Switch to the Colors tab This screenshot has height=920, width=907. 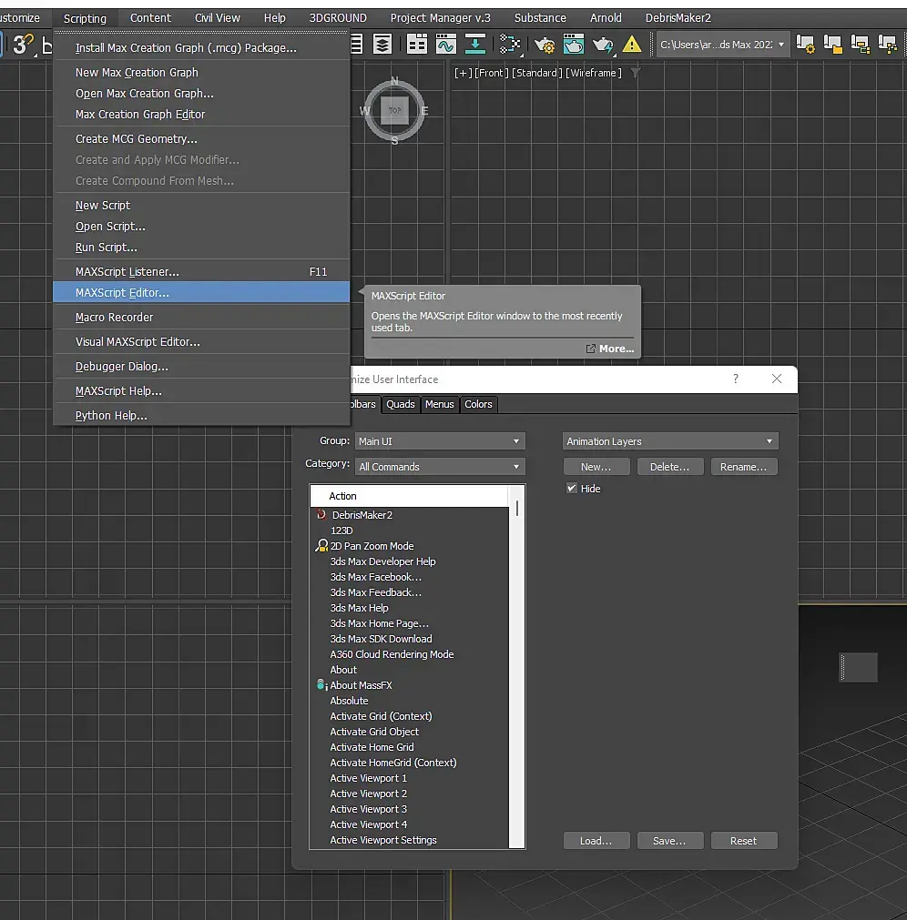click(x=478, y=405)
